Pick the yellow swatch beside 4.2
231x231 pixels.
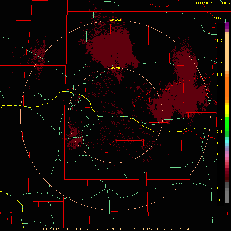[x=227, y=110]
